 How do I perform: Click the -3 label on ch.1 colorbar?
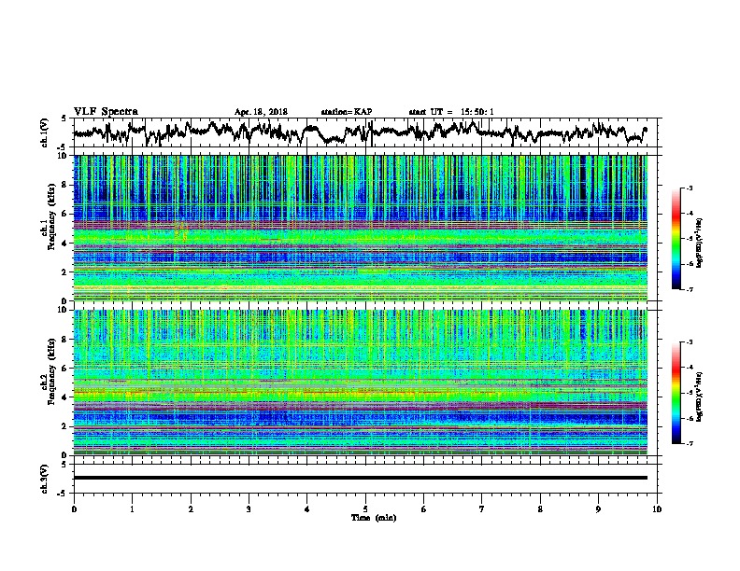689,188
